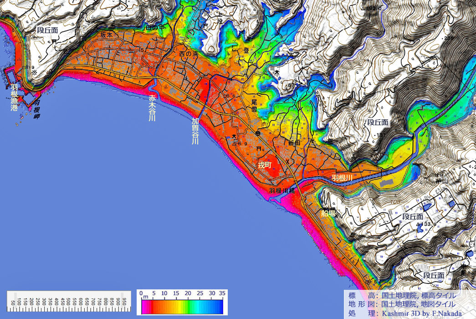Click the 加領谷川 river label

[195, 130]
